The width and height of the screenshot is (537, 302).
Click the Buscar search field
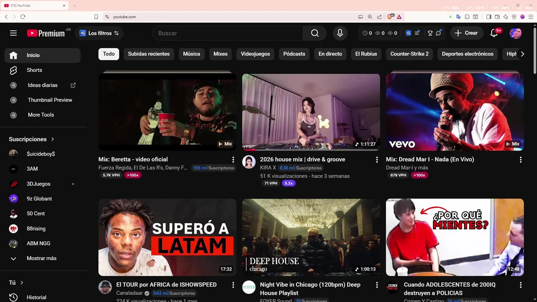(x=228, y=33)
